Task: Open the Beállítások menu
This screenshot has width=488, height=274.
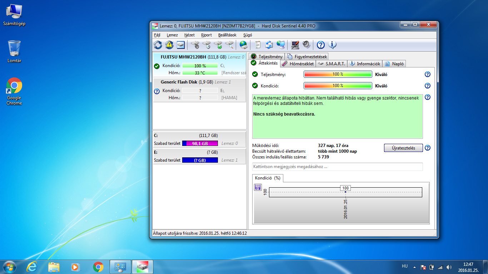Action: [227, 35]
